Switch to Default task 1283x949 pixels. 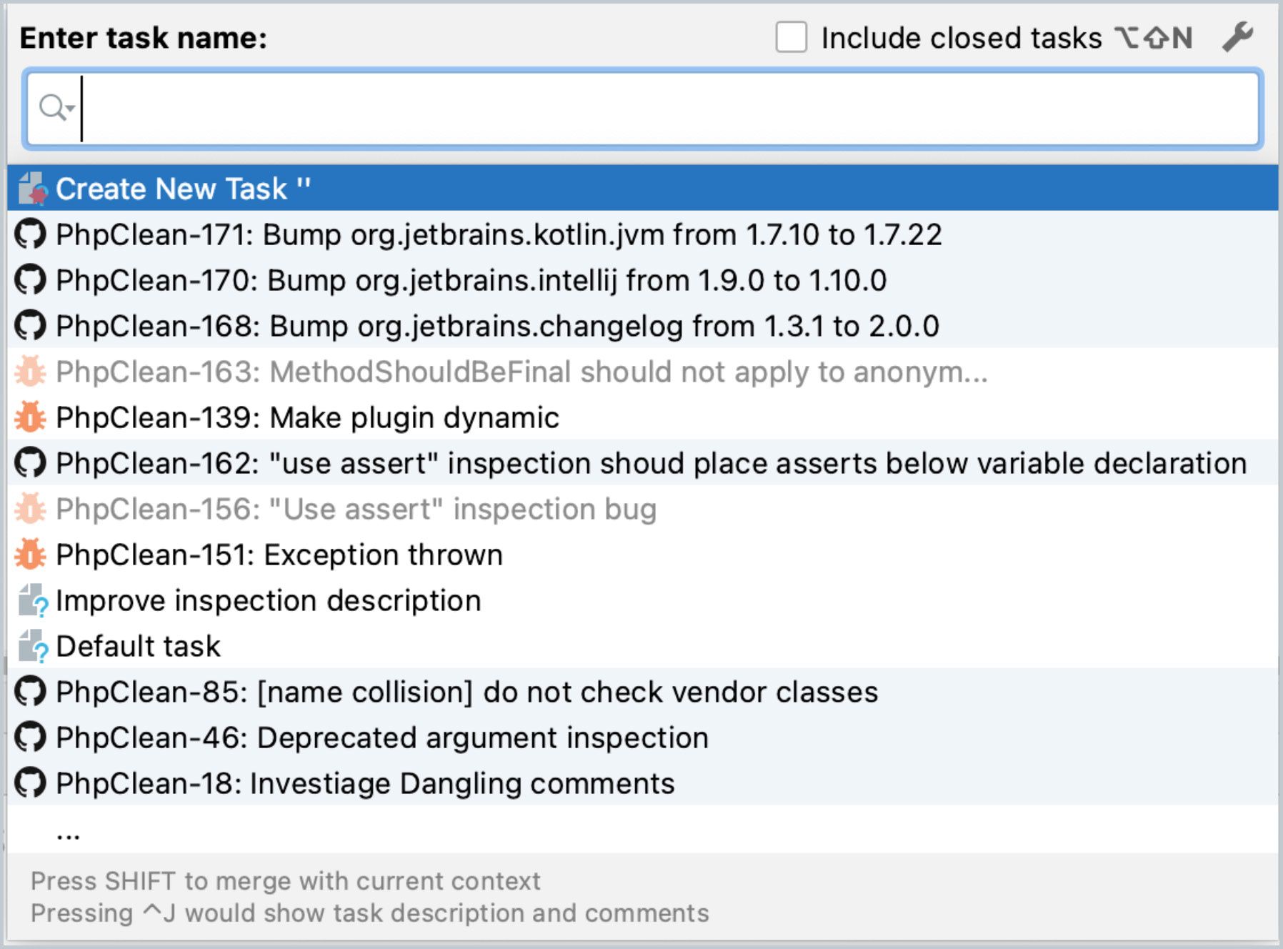(x=643, y=646)
